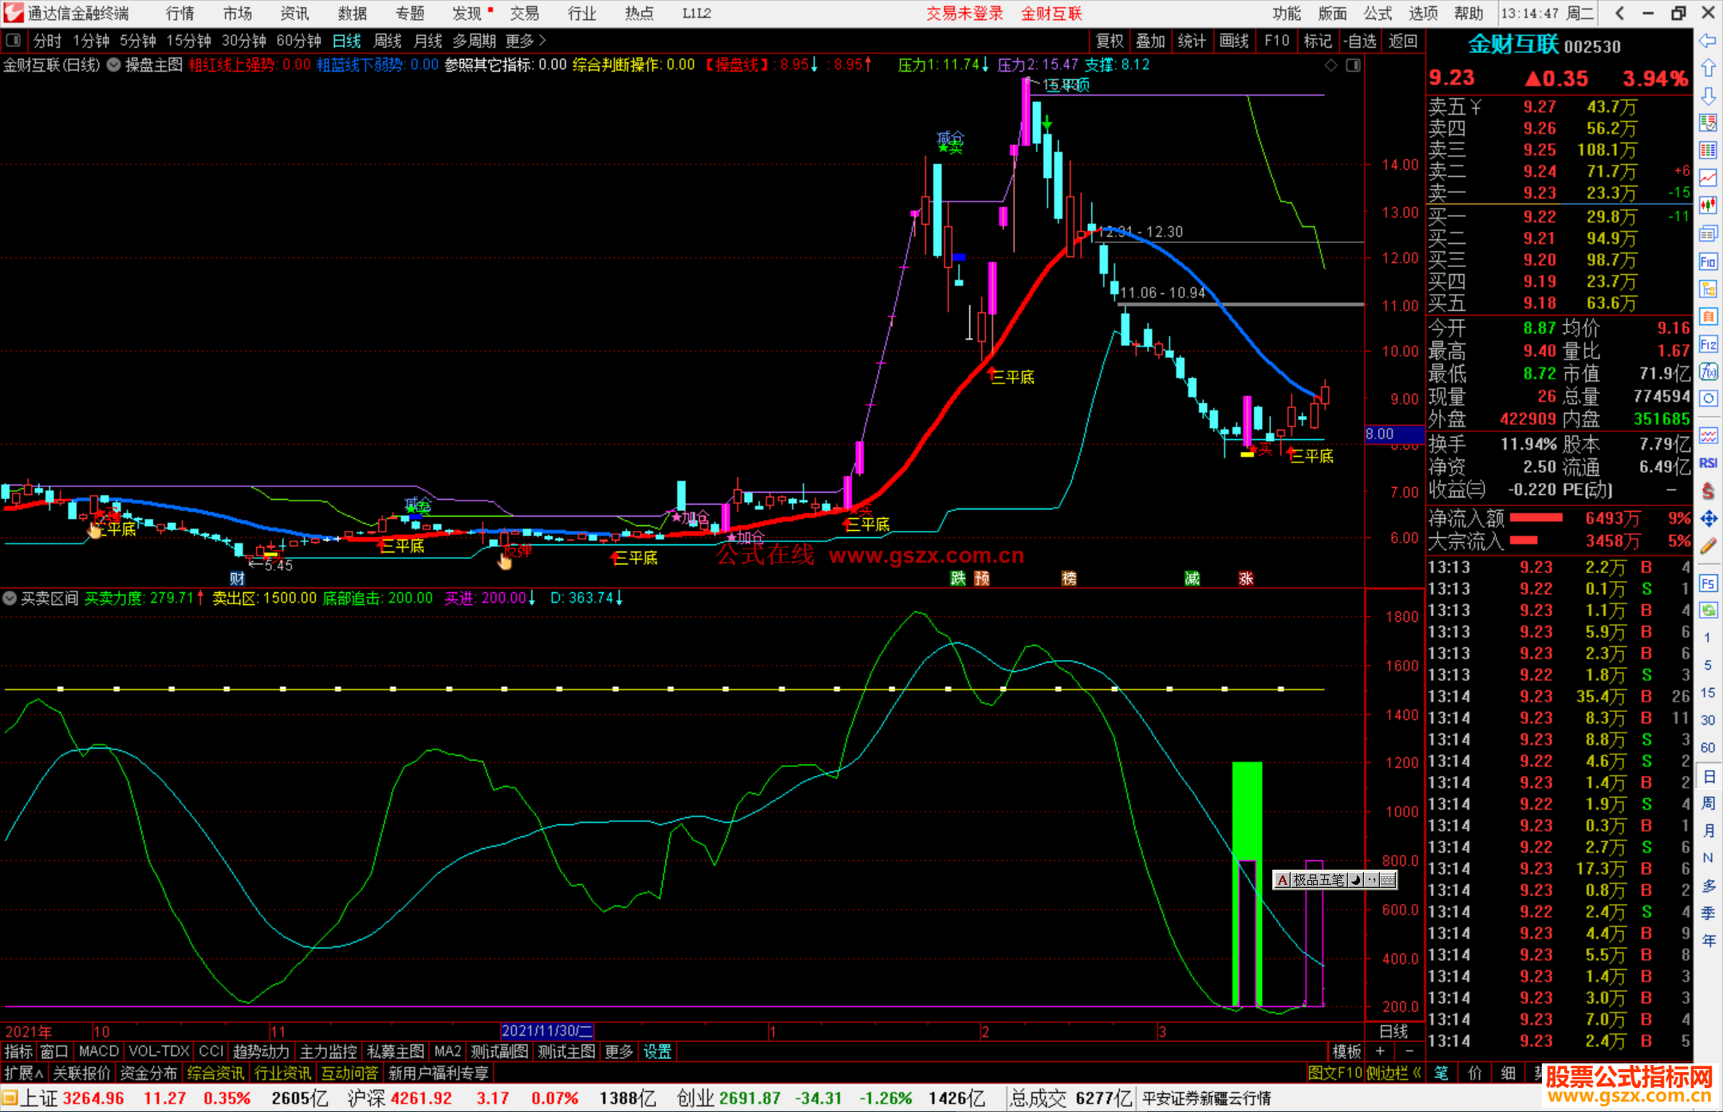Open the f(x) formula icon in sidebar

point(1708,371)
